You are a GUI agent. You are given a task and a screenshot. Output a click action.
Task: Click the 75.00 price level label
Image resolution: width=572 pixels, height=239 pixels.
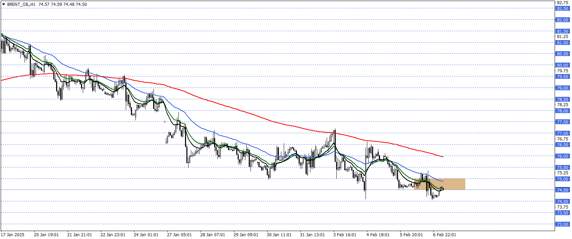click(563, 179)
